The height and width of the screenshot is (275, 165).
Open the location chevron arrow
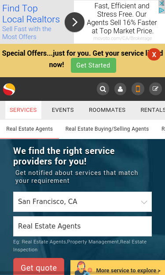[x=144, y=202]
